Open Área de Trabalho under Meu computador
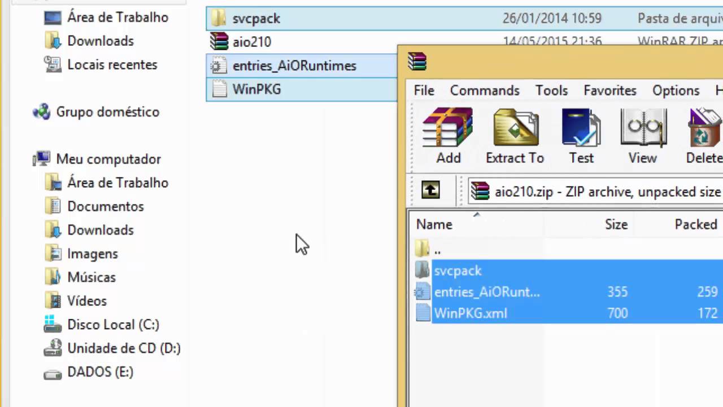The width and height of the screenshot is (723, 407). pyautogui.click(x=117, y=183)
